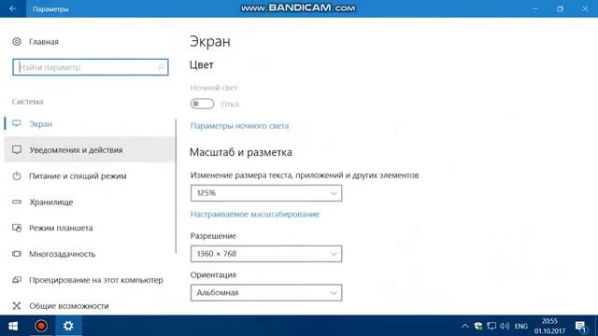
Task: Select the Проецирование на этот компьютер icon
Action: tap(17, 280)
